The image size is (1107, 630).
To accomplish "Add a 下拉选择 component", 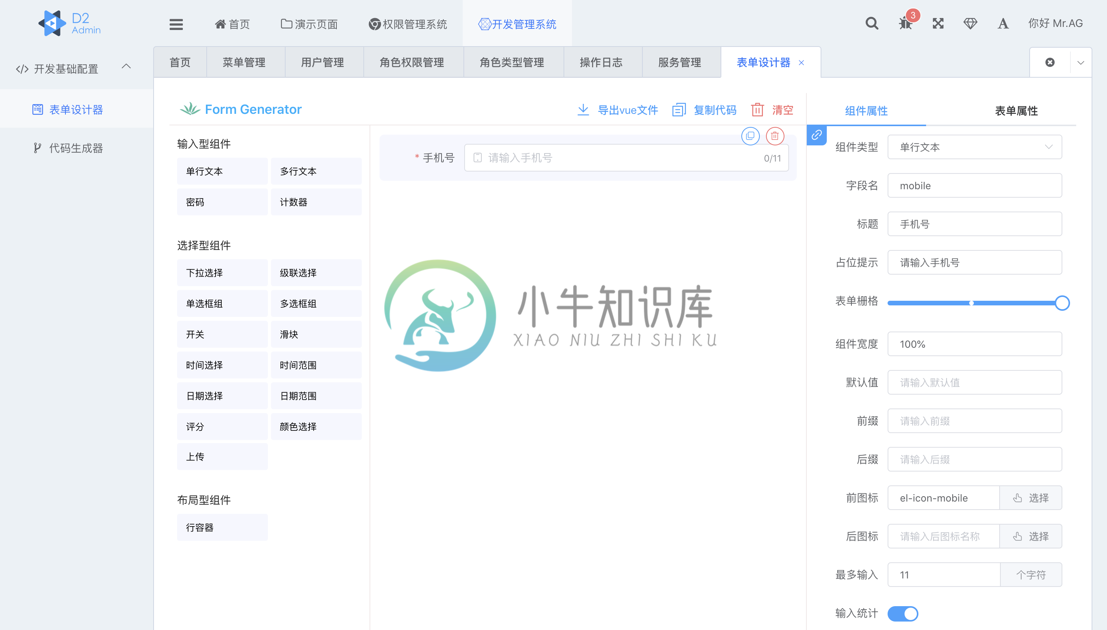I will (222, 273).
